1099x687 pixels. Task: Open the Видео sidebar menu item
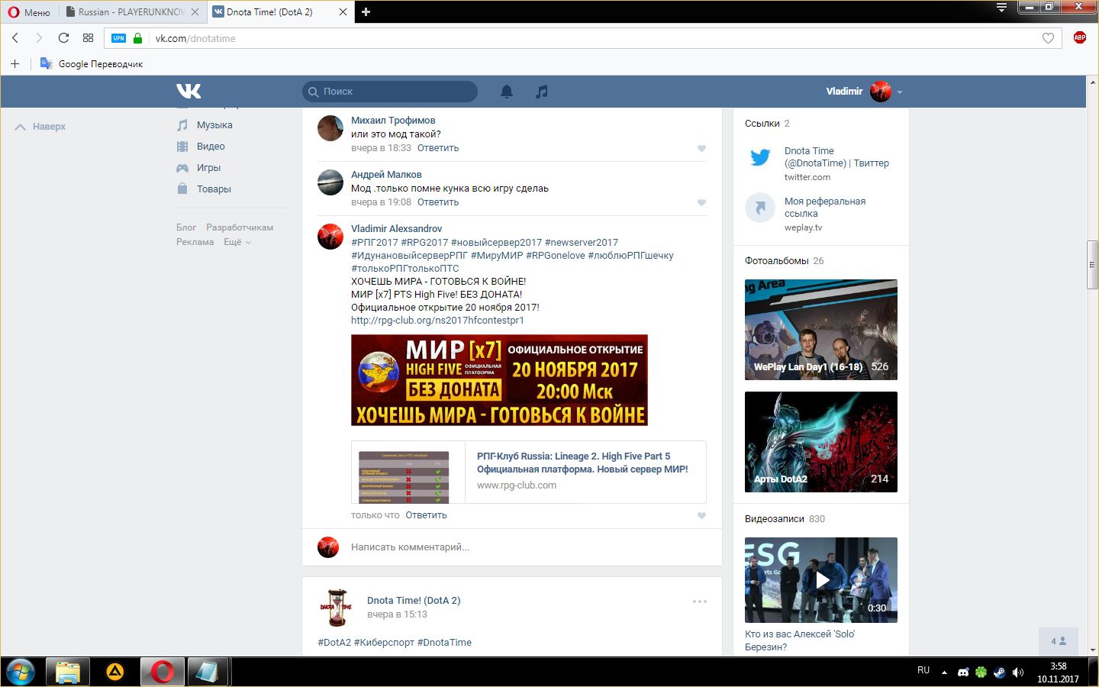coord(211,147)
